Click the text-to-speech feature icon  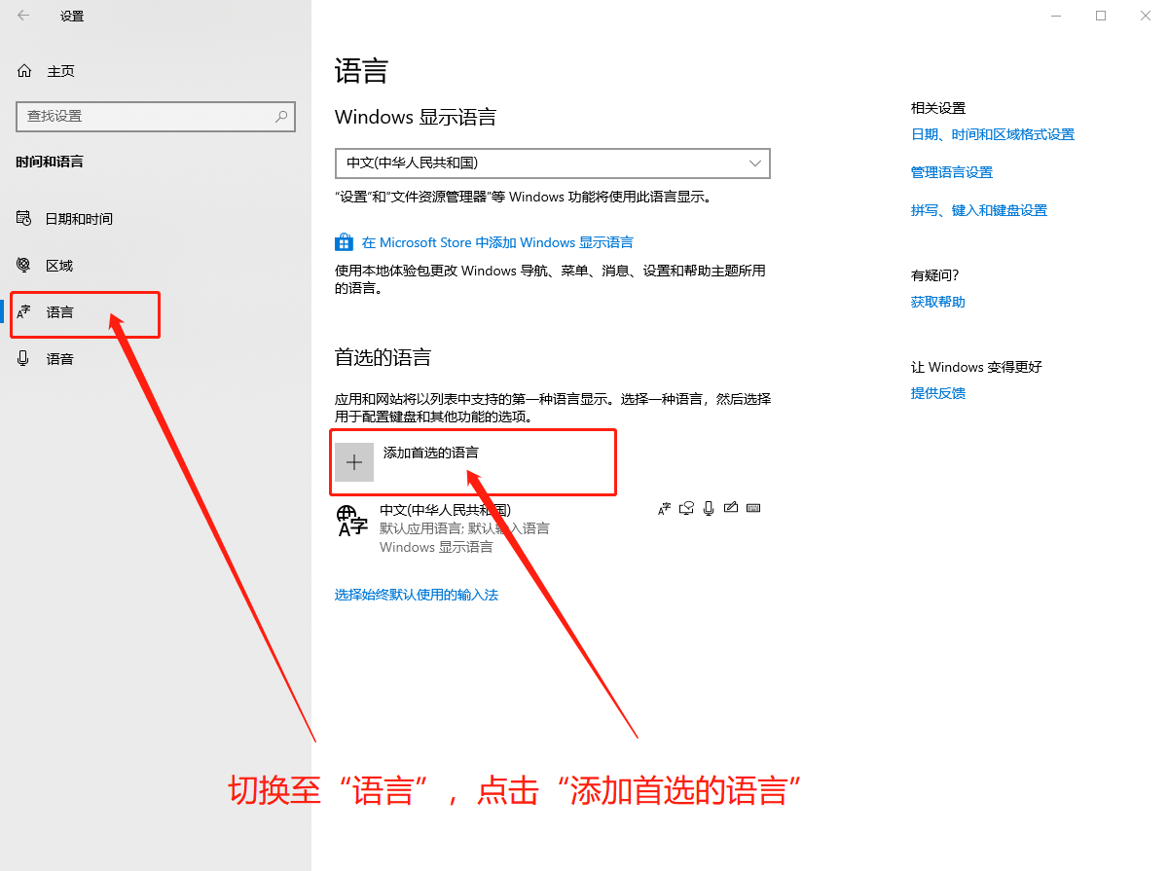(x=687, y=508)
